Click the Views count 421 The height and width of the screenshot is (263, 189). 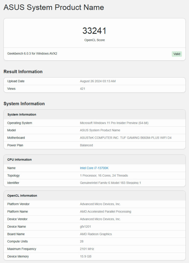(83, 89)
